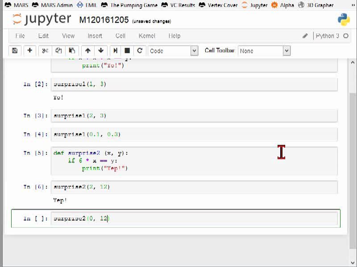Open the View menu
The image size is (357, 267).
[68, 36]
